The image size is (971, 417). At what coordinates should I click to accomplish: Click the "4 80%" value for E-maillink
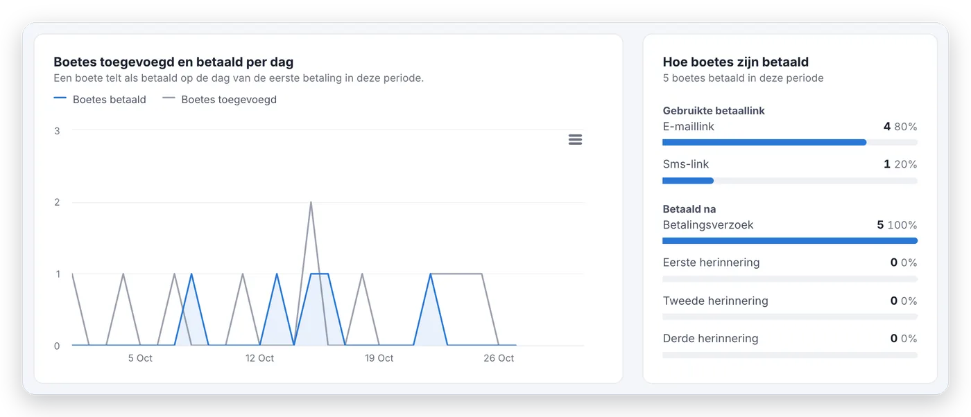[900, 127]
